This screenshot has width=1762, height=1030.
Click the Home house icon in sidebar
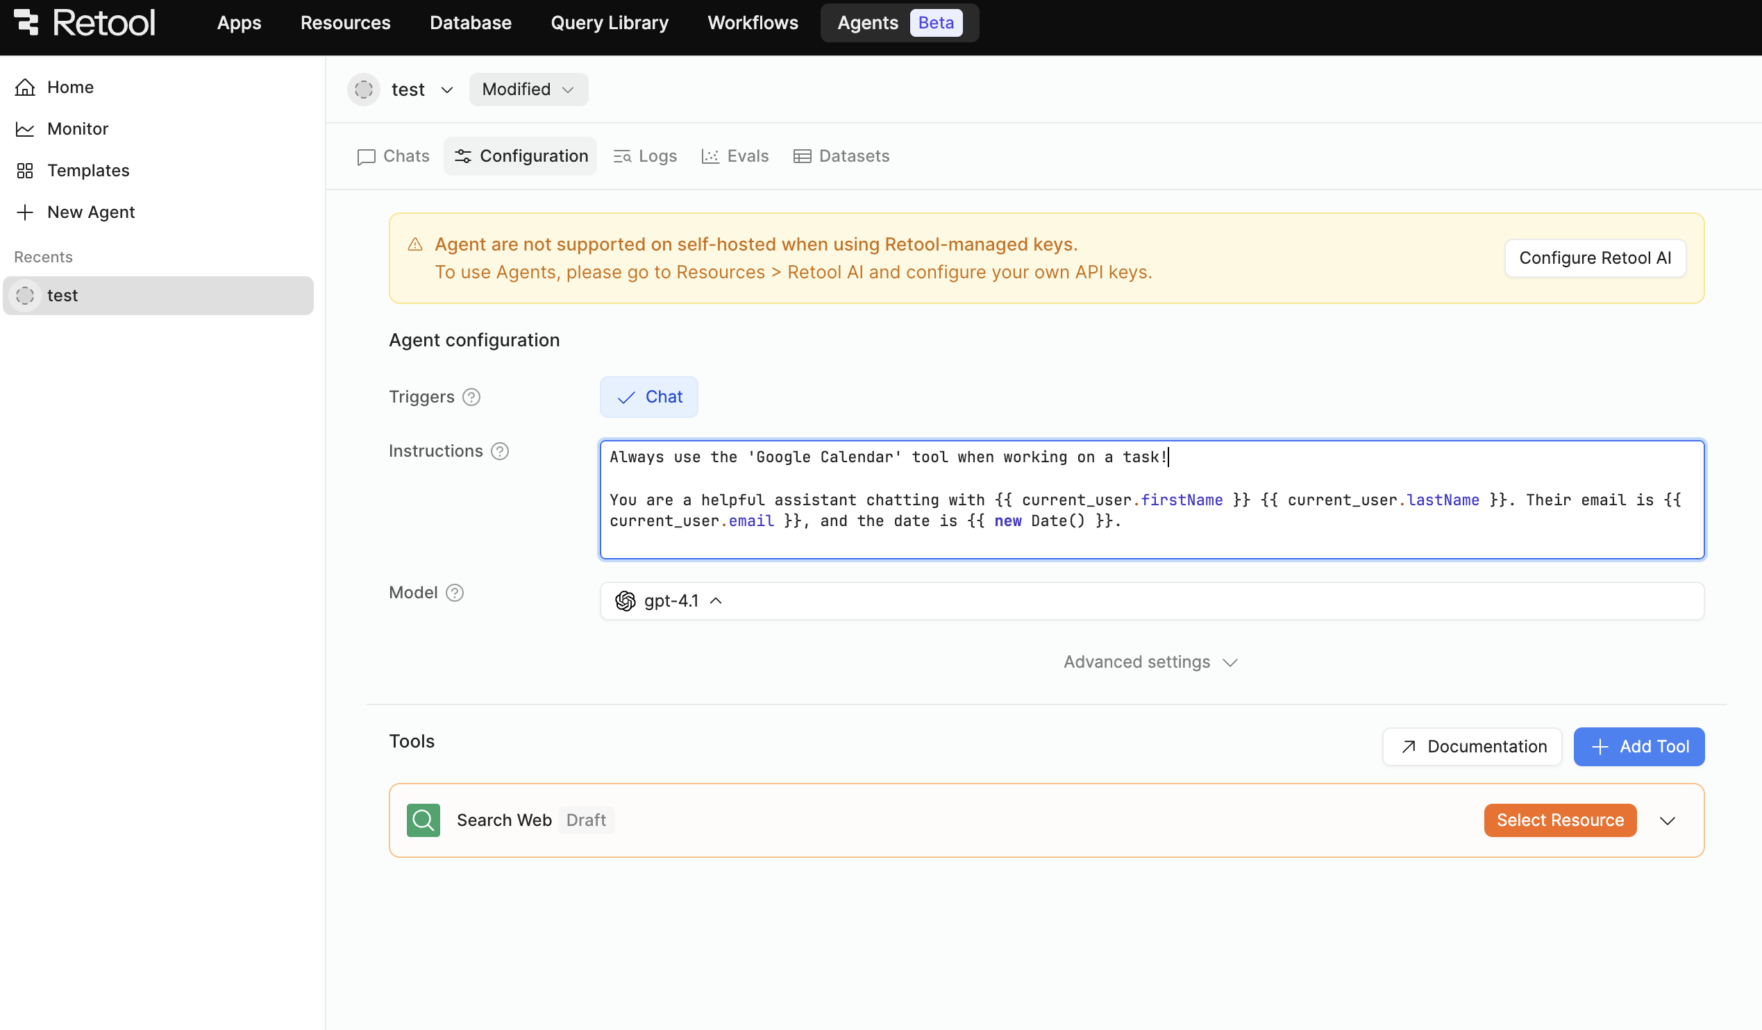coord(25,87)
